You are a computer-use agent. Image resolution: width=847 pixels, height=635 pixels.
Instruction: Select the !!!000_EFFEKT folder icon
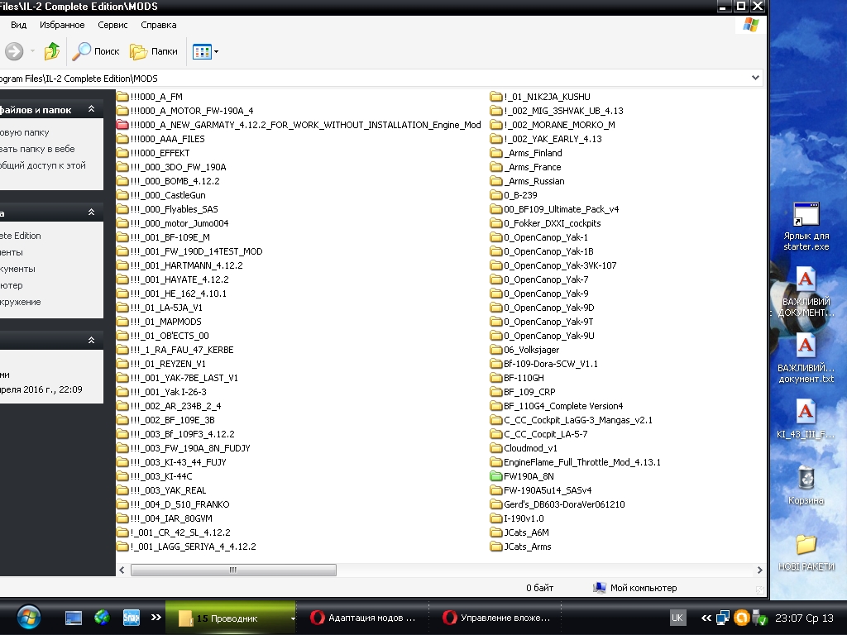[122, 153]
